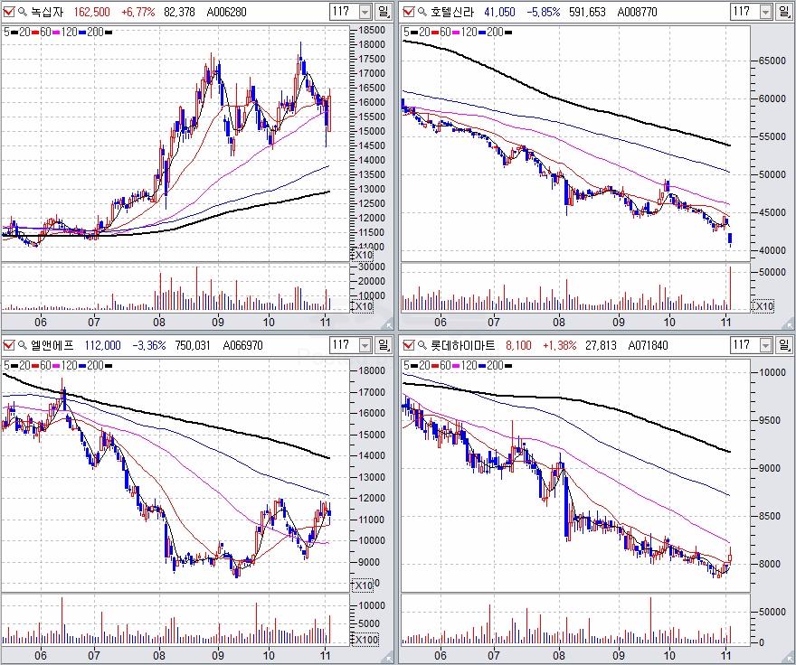Click the 일 period button in 녹십자 chart
Image resolution: width=796 pixels, height=665 pixels.
tap(384, 12)
